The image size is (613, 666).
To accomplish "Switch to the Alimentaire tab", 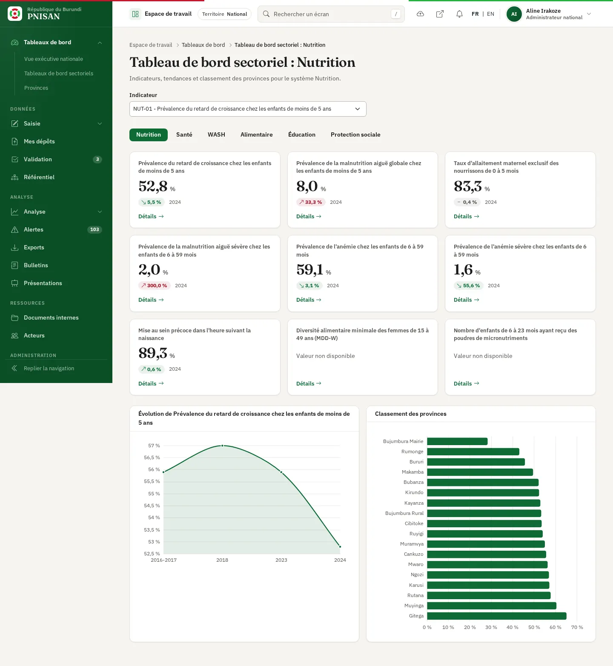I will (257, 134).
